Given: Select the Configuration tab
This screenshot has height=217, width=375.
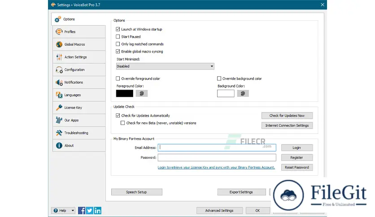Looking at the screenshot, I should [x=79, y=69].
